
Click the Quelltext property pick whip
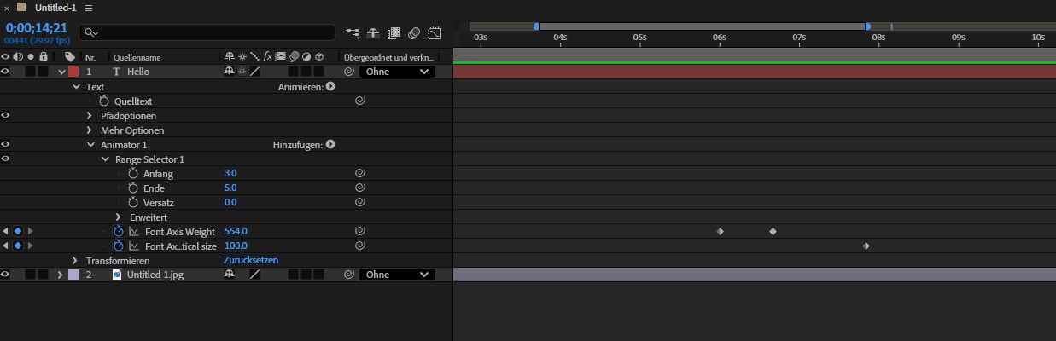point(359,101)
